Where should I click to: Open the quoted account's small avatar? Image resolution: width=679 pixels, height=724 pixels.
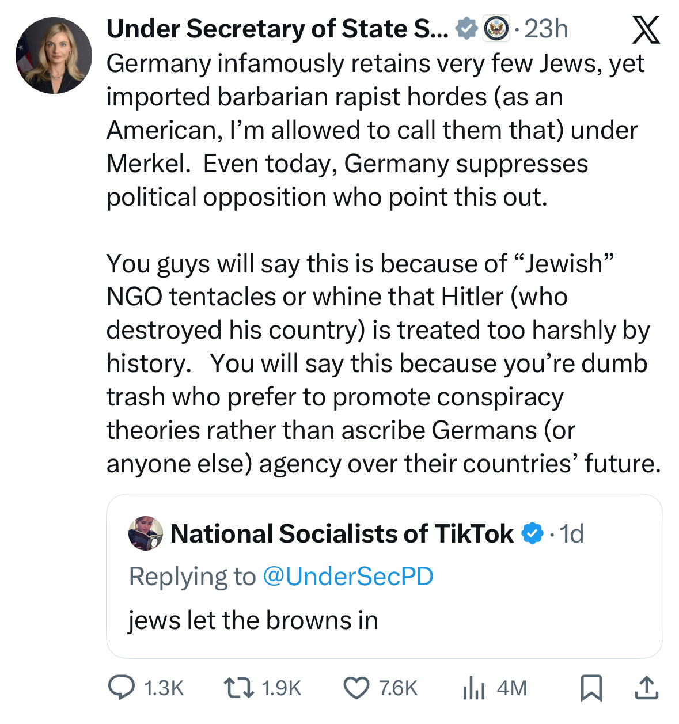pos(145,533)
